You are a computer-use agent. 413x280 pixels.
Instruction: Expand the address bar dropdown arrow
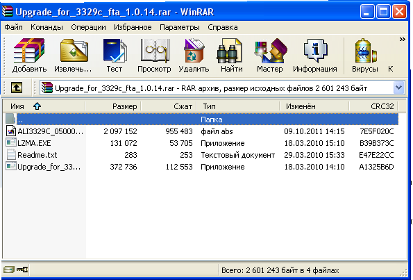(x=399, y=88)
